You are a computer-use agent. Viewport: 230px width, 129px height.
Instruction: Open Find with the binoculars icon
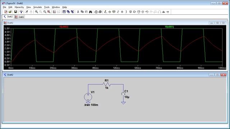tap(91, 12)
